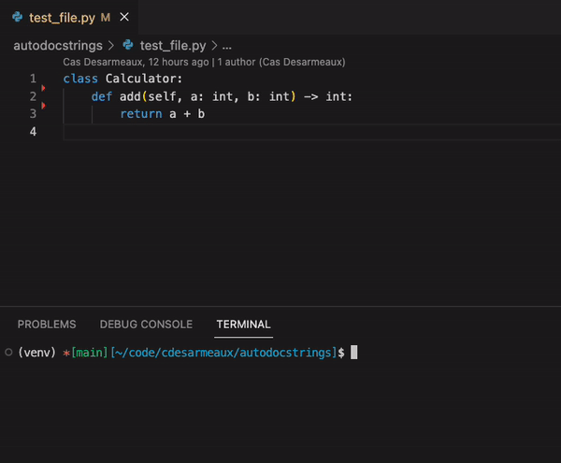Click line number 3 in gutter
Viewport: 561px width, 463px height.
click(x=34, y=114)
